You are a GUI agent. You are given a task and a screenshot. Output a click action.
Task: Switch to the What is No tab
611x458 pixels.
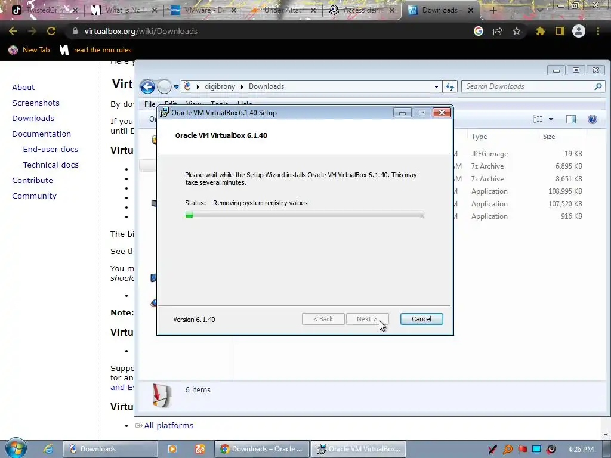pyautogui.click(x=124, y=10)
